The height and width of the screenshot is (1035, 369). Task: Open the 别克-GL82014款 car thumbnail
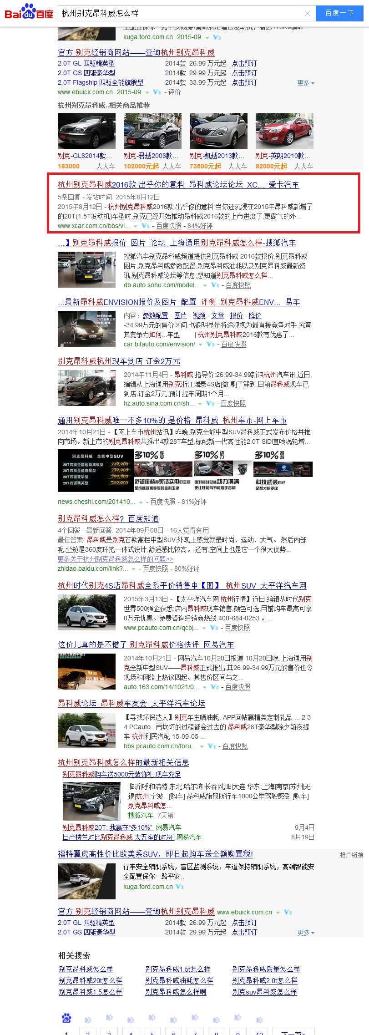click(x=86, y=131)
